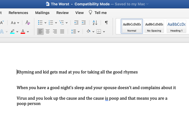
Task: Increase the paragraph indent
Action: [x=83, y=23]
